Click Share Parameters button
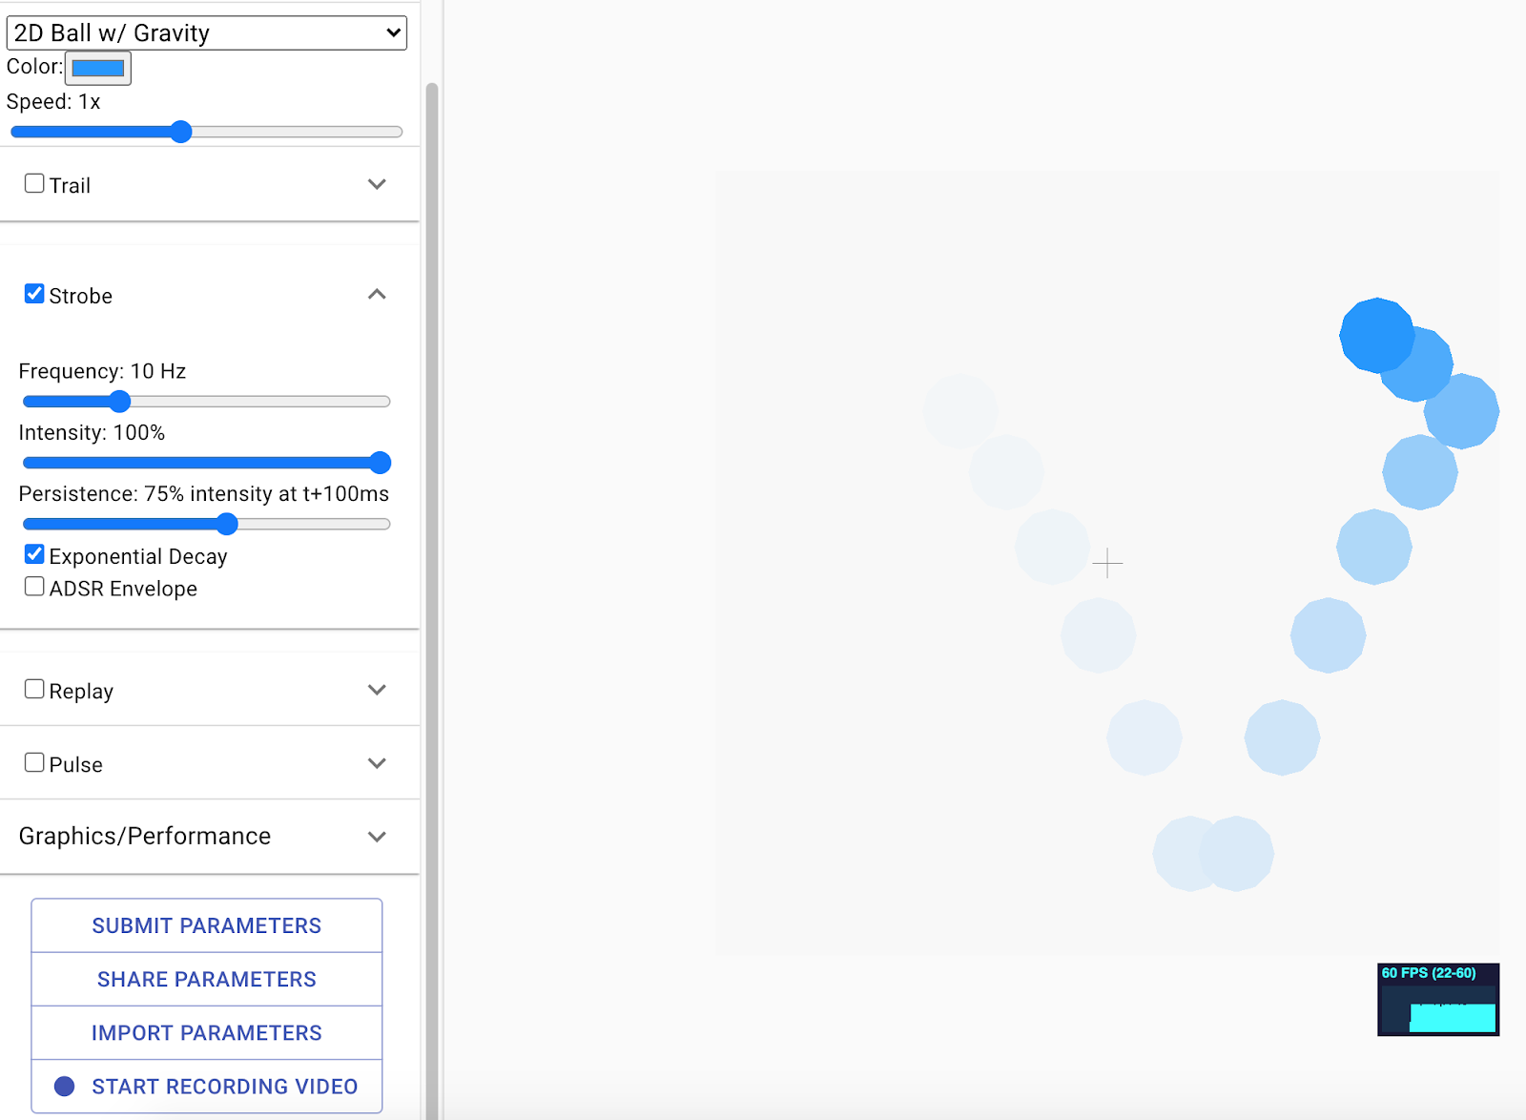The image size is (1526, 1120). (x=207, y=979)
